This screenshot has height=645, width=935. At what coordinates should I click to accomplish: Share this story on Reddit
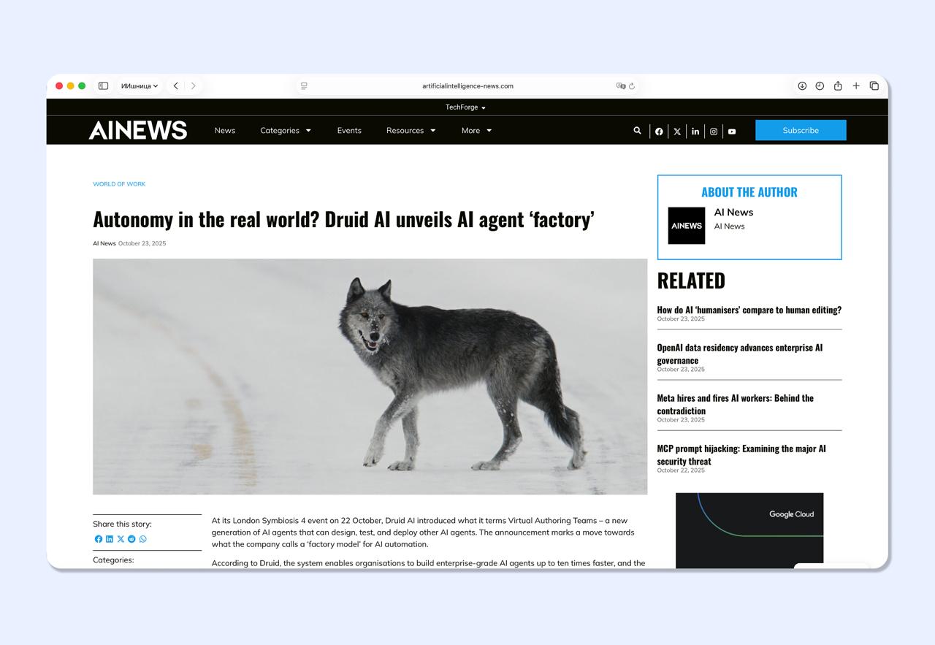131,539
